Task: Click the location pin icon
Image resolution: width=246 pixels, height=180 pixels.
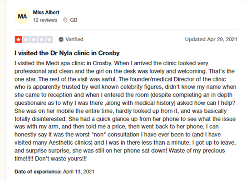Action: tap(65, 20)
